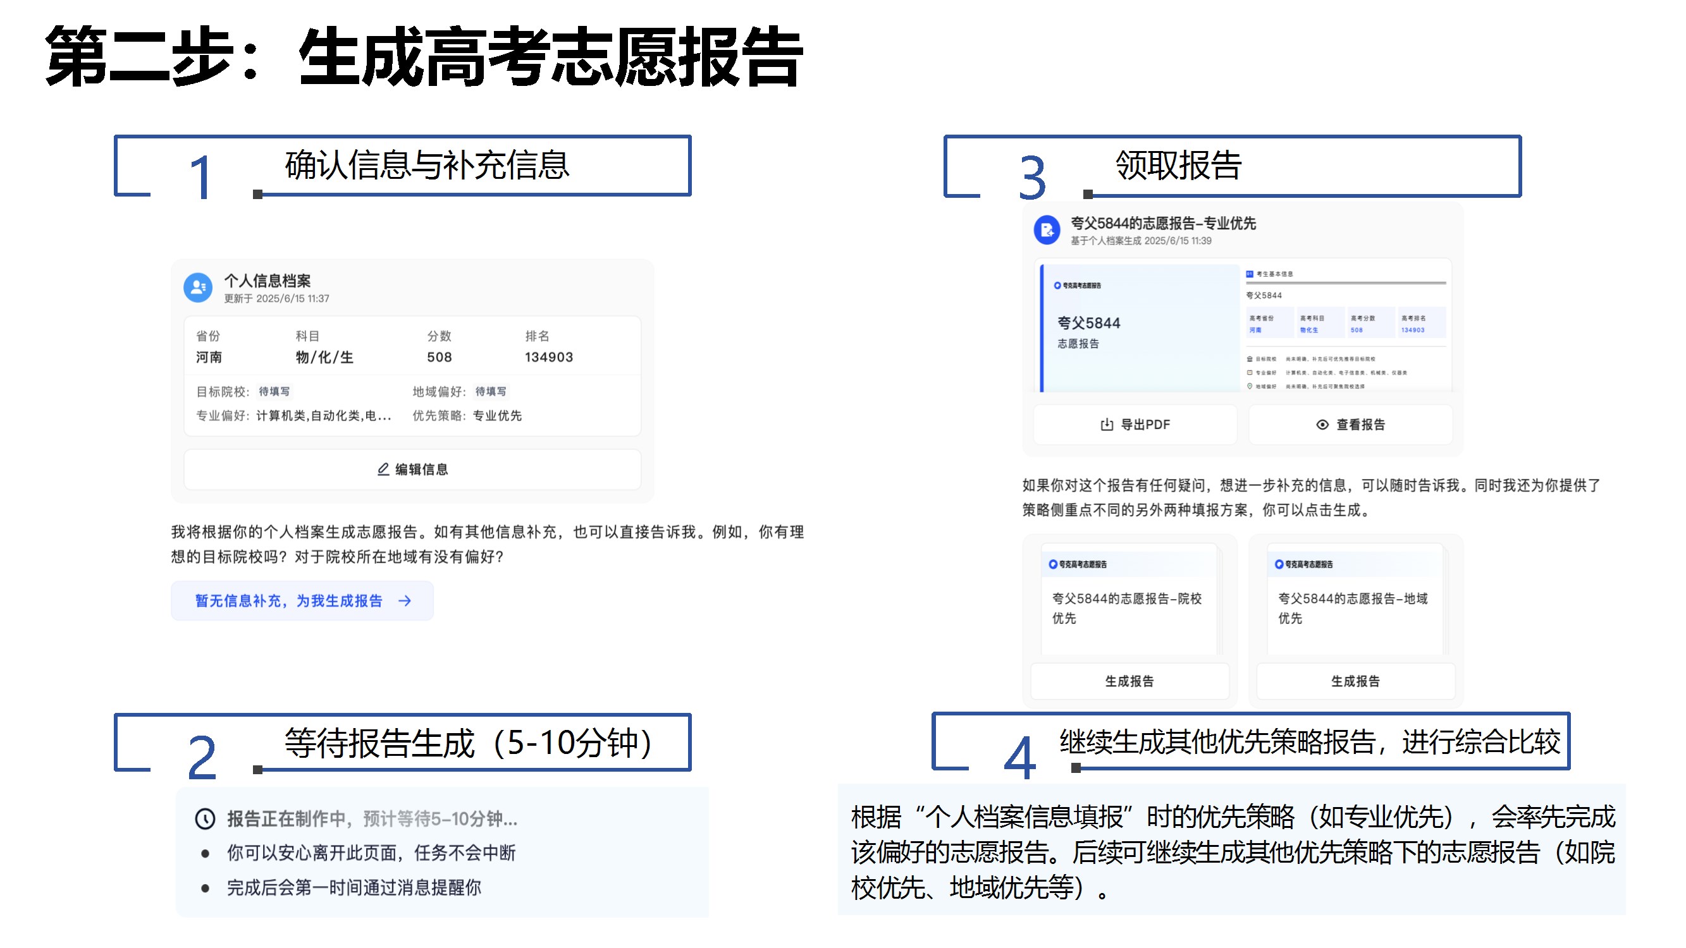Screen dimensions: 1686x948
Task: Click the pencil edit icon
Action: pyautogui.click(x=383, y=469)
